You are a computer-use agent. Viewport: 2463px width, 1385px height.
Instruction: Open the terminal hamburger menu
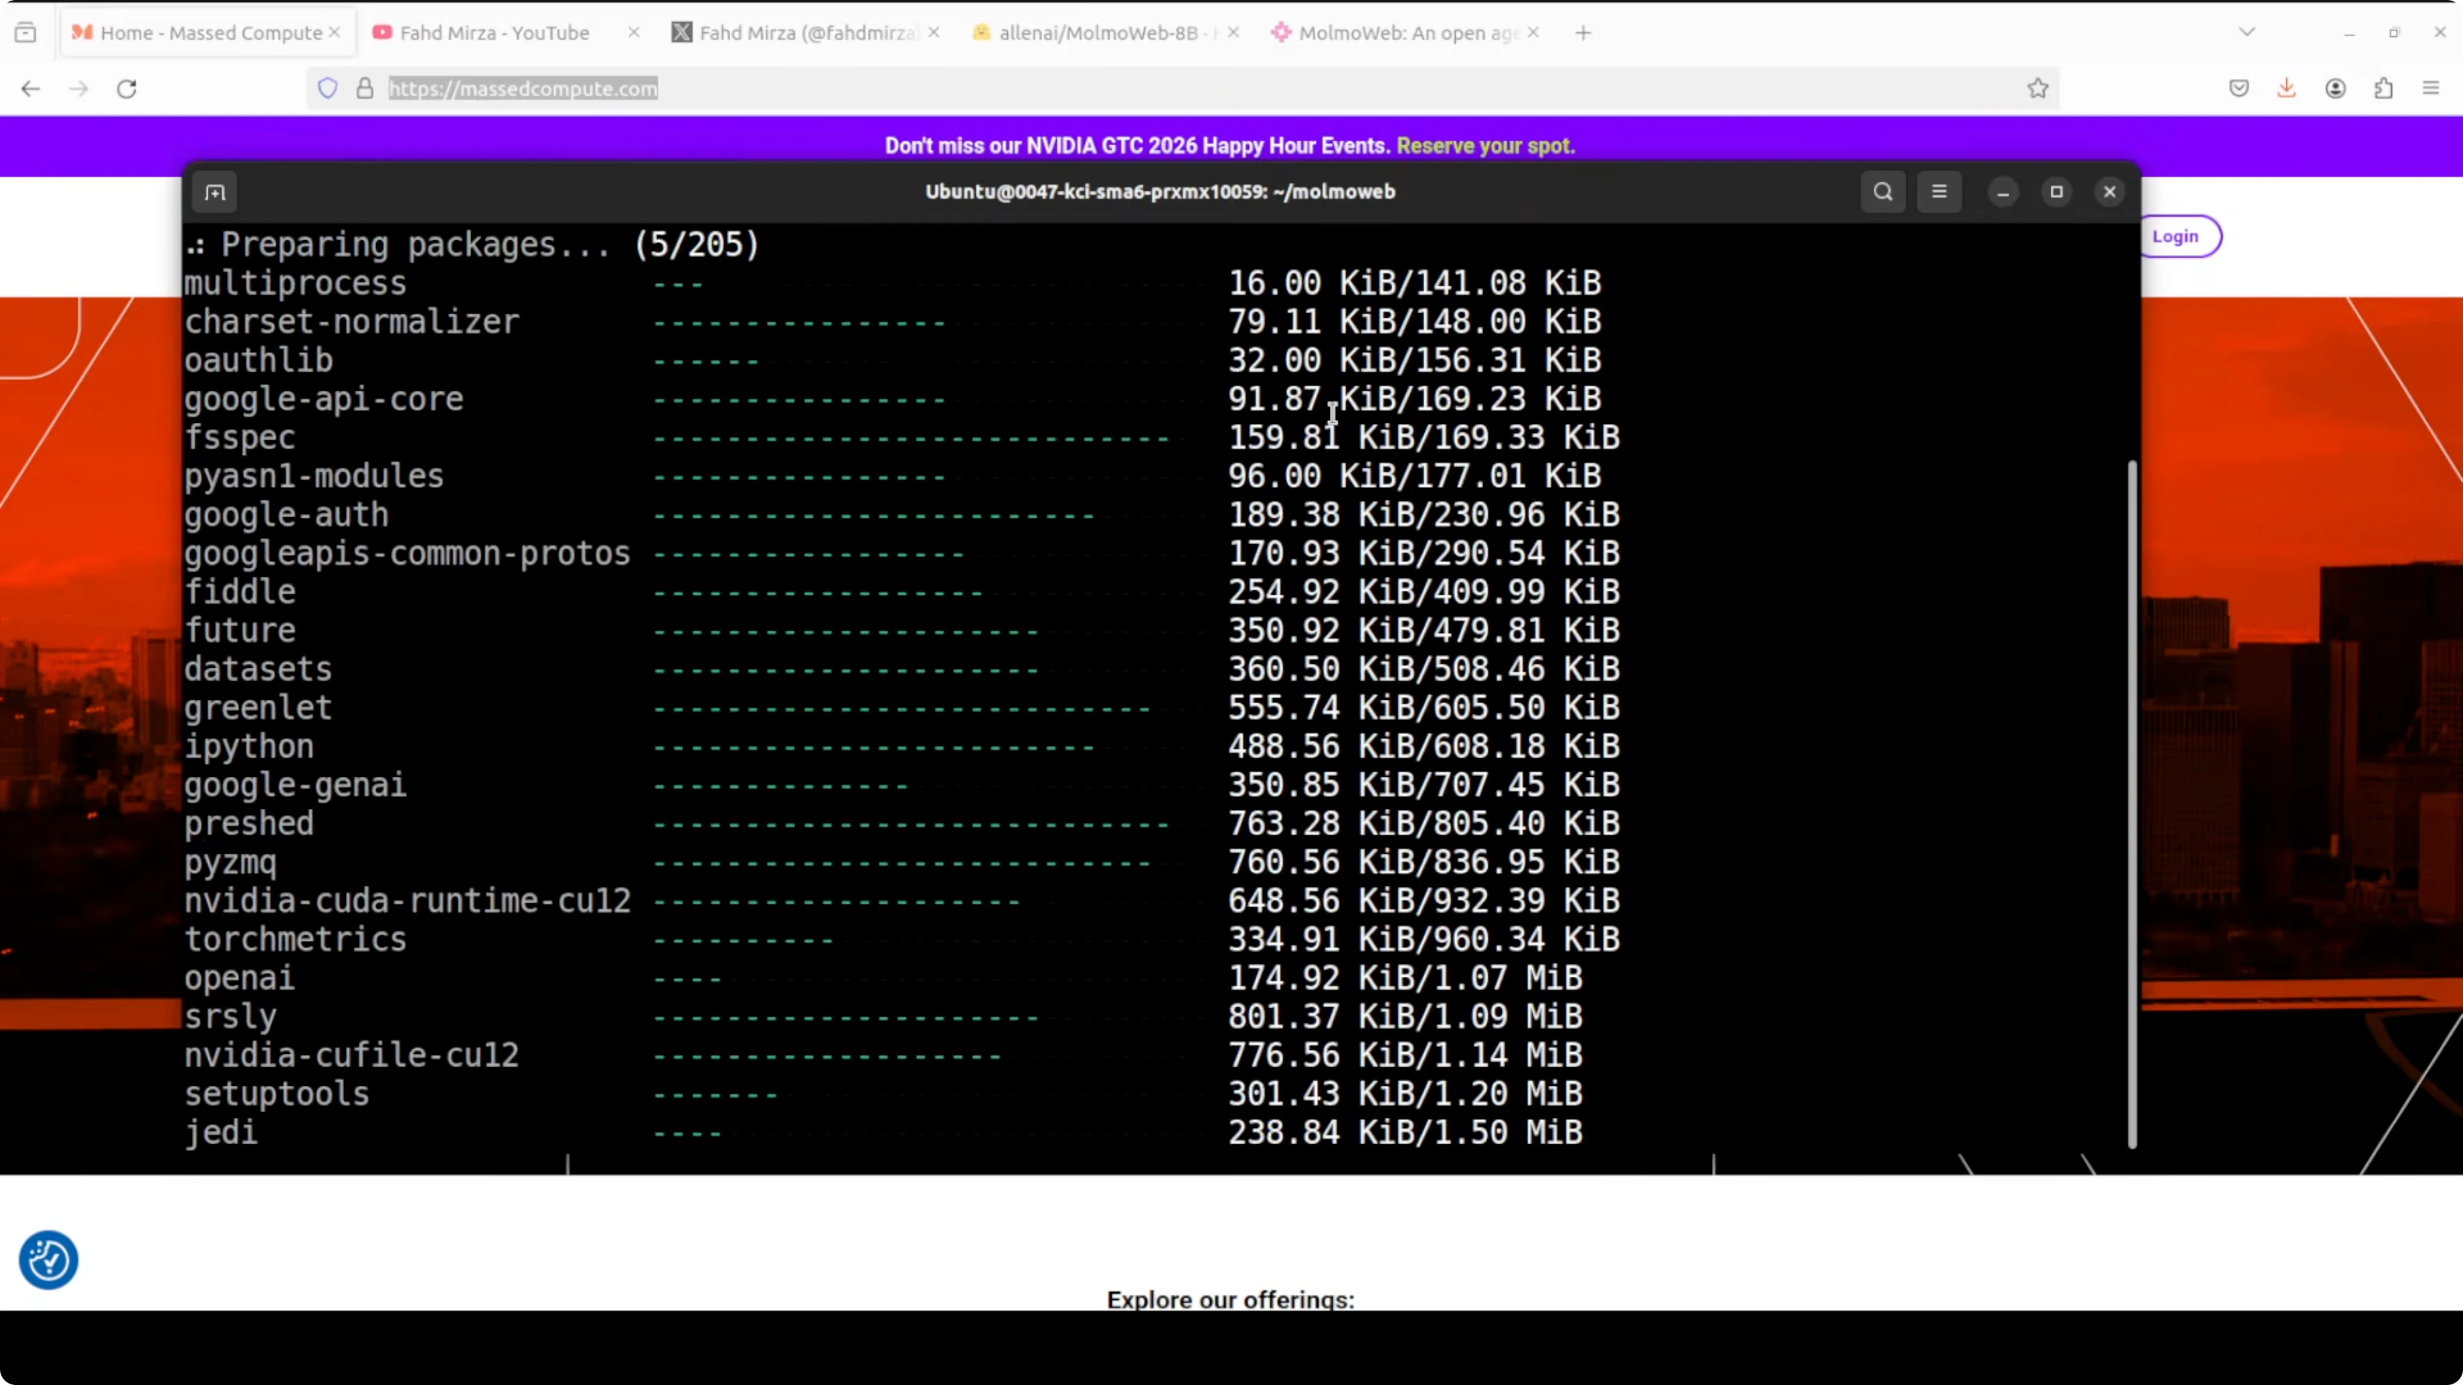tap(1939, 192)
